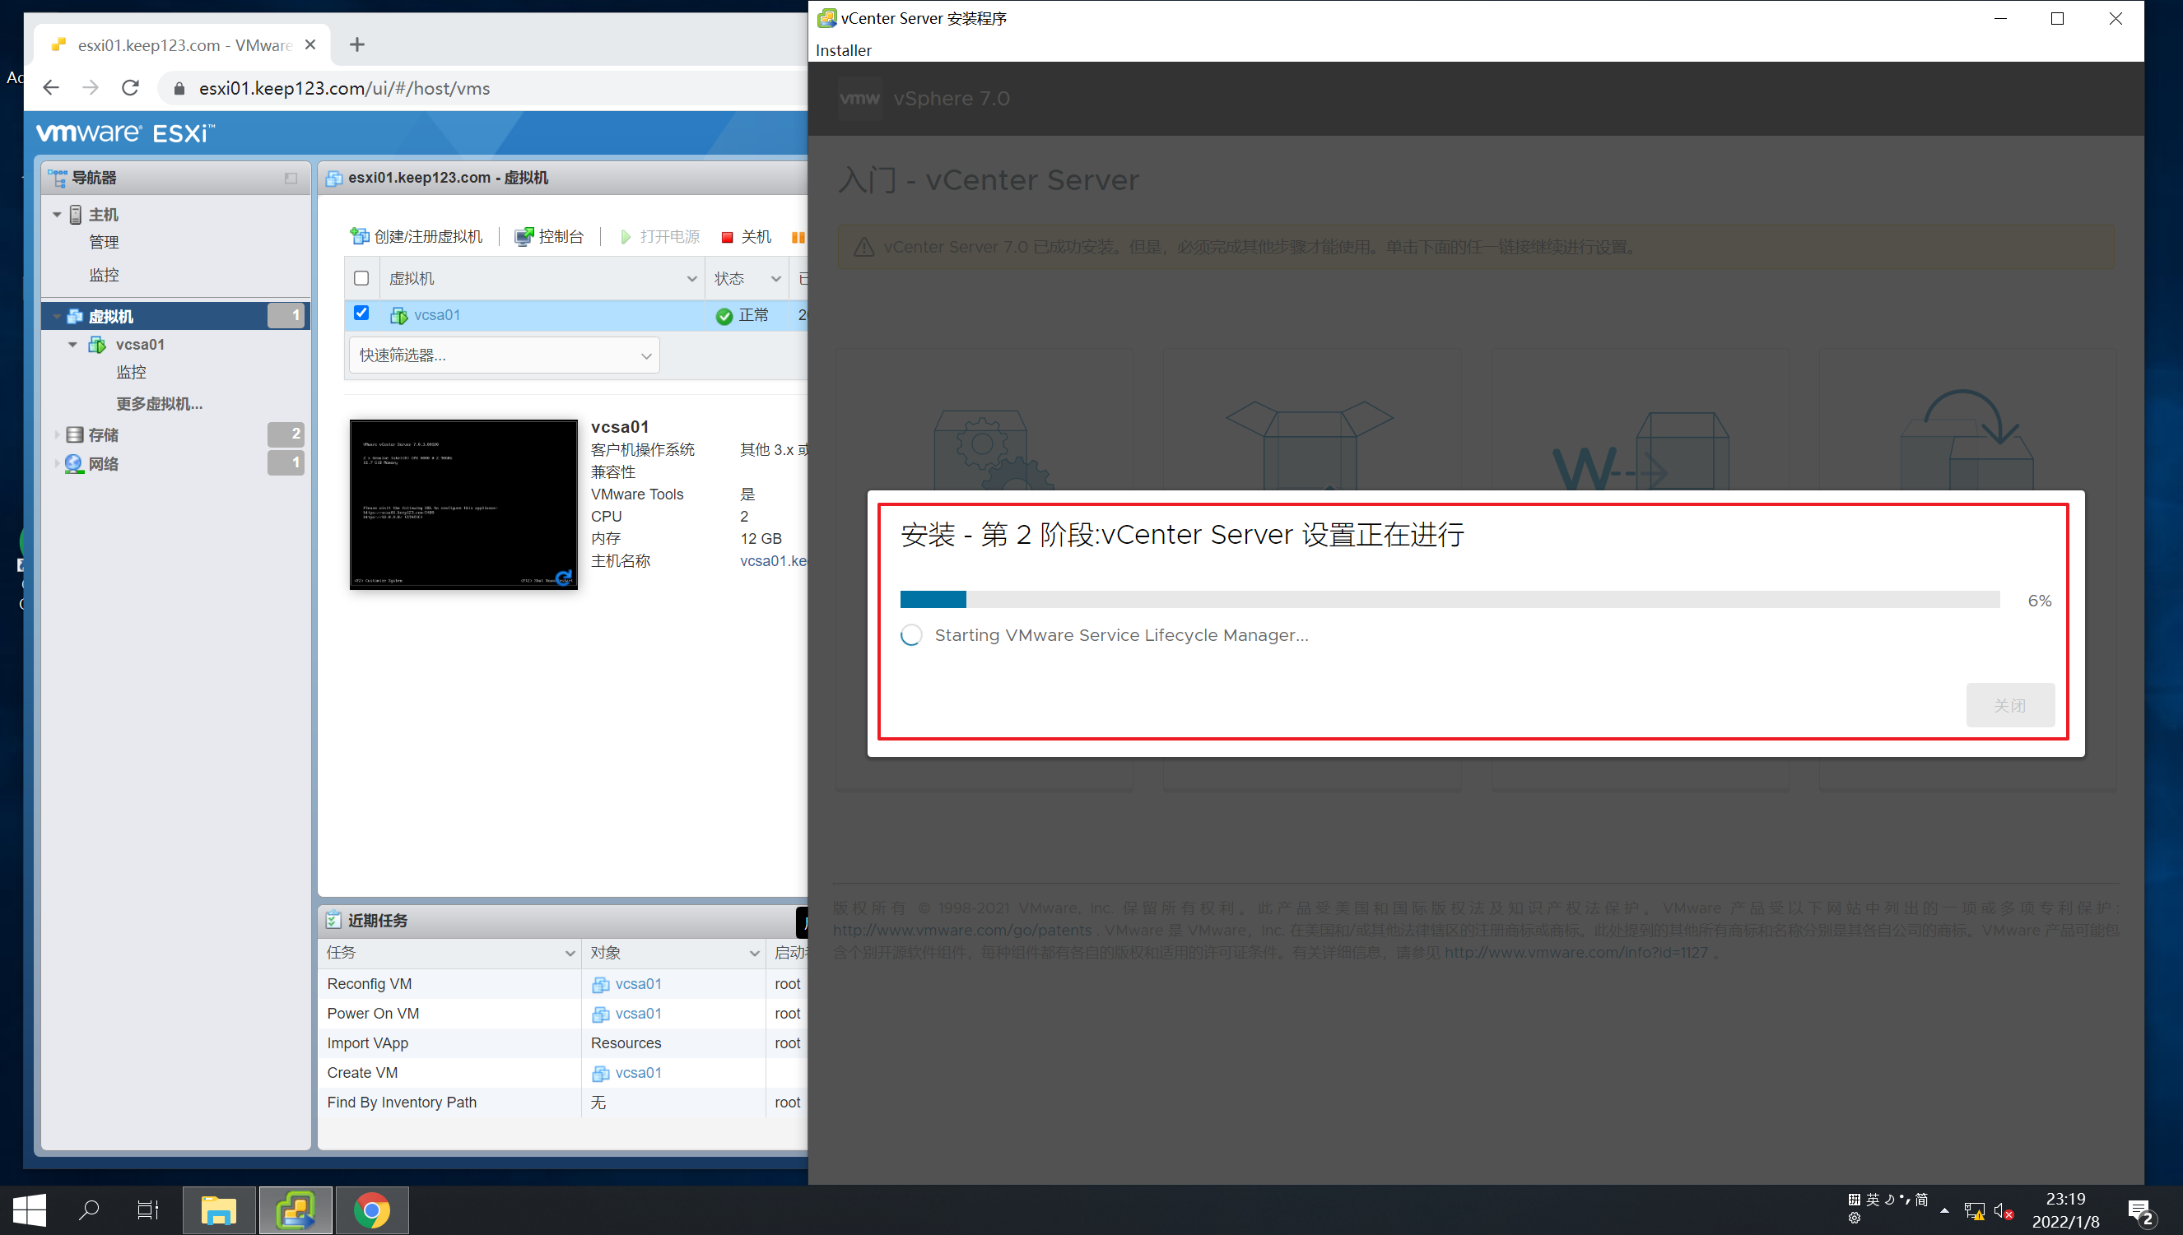Click the Import VApp task row

pos(563,1043)
